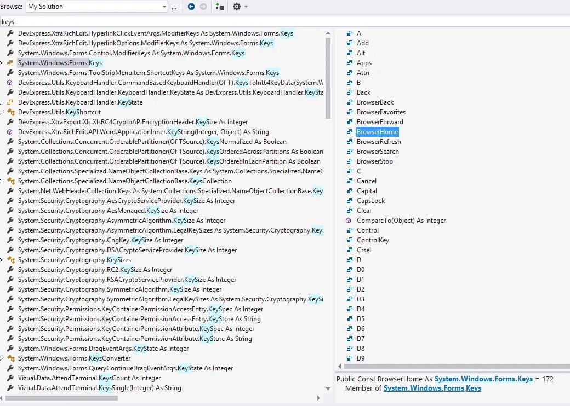Go back with the blue back arrow
This screenshot has width=570, height=406.
point(191,7)
